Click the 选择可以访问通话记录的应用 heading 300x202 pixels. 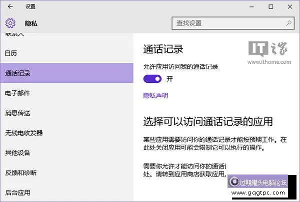[207, 122]
